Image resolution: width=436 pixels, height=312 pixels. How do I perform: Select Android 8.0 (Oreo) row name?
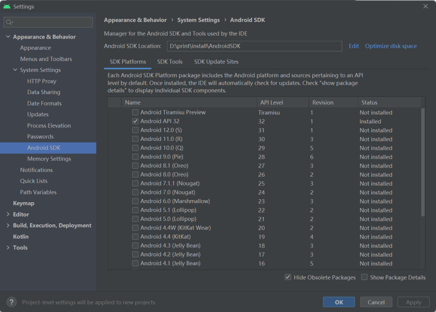click(164, 175)
